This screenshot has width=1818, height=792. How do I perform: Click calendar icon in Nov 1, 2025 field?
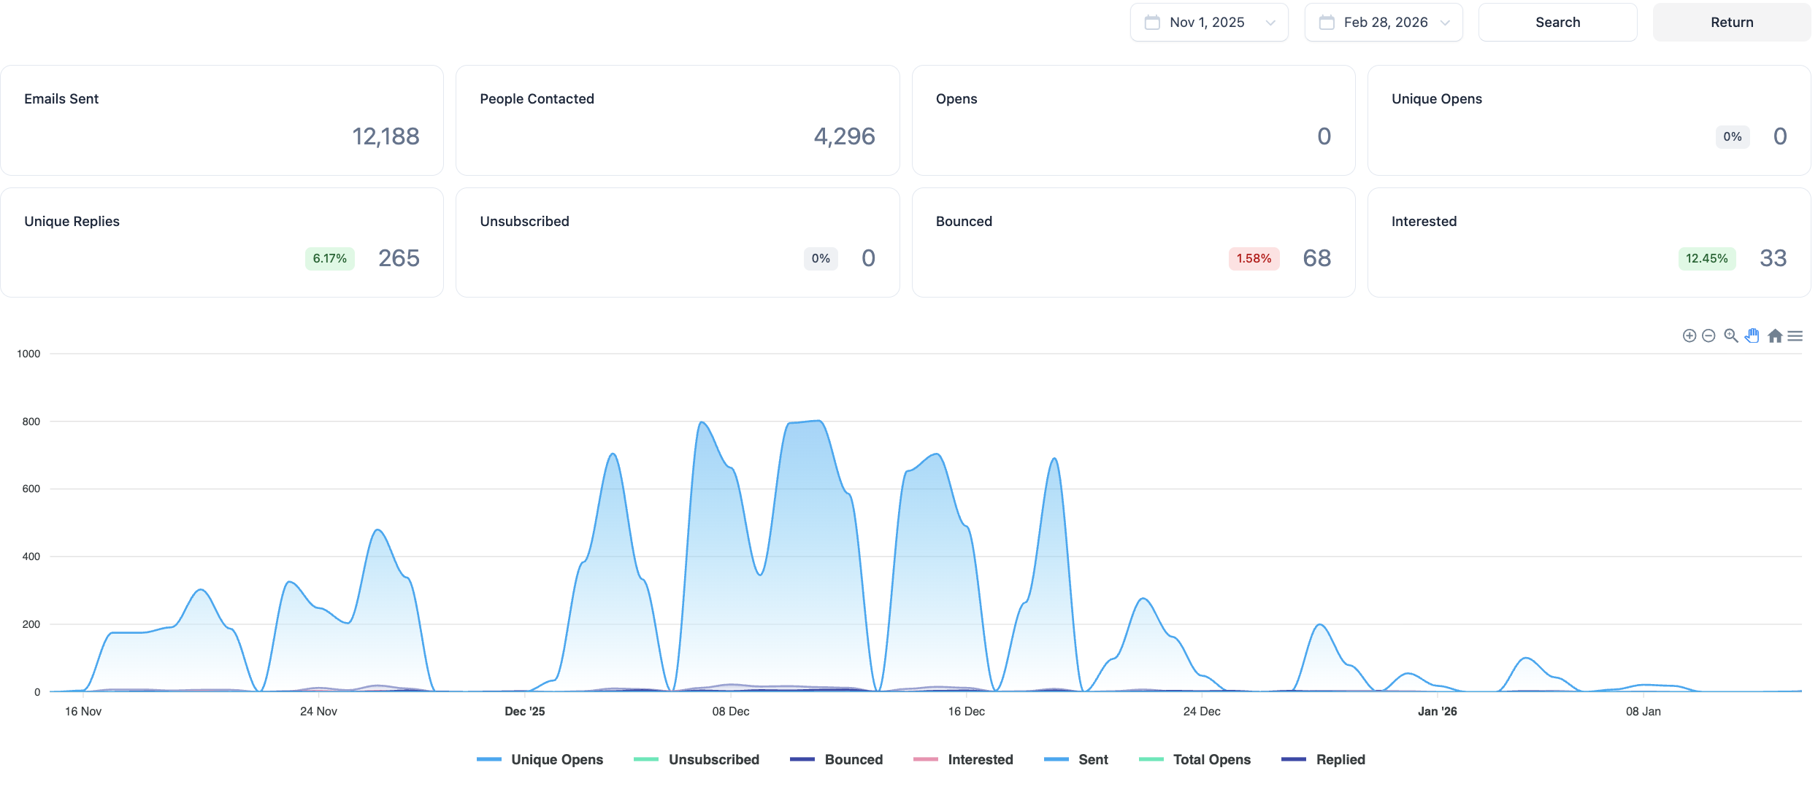tap(1152, 23)
